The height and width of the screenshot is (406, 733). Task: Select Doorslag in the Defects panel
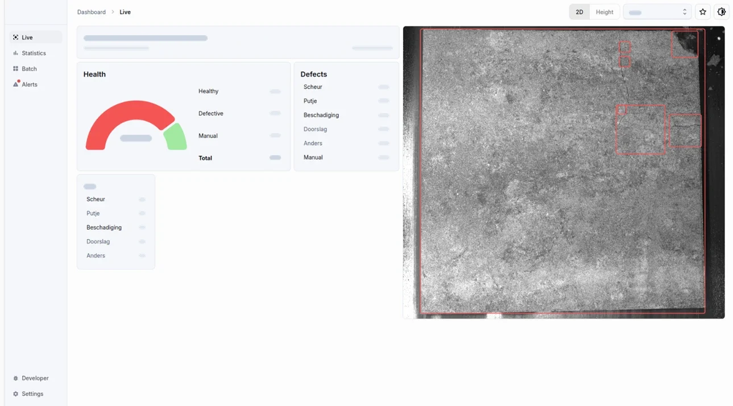[346, 129]
